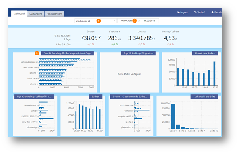
Task: Click orange marker number 1
Action: coord(99,21)
